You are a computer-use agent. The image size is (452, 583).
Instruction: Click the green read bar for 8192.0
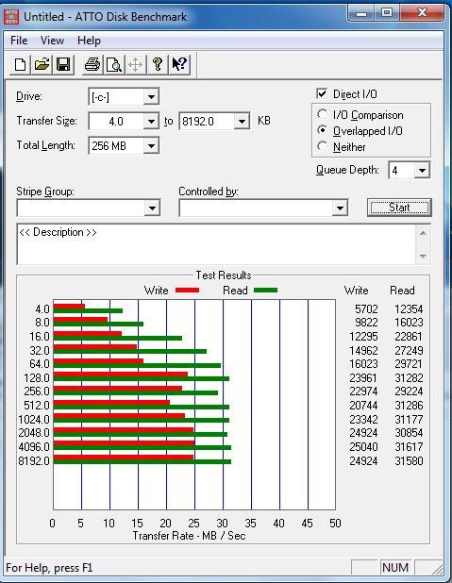[142, 462]
